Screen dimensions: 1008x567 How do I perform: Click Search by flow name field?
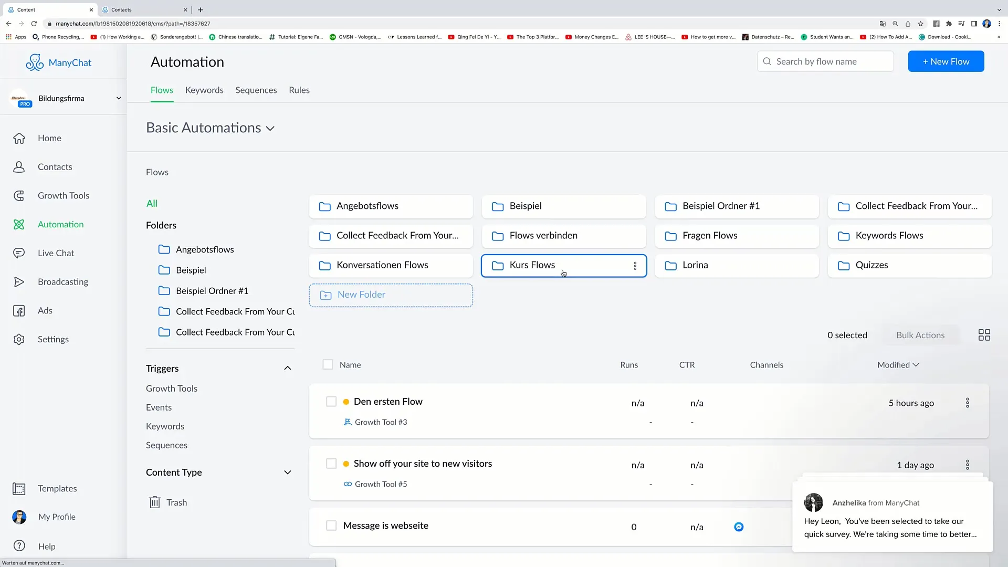[x=825, y=61]
